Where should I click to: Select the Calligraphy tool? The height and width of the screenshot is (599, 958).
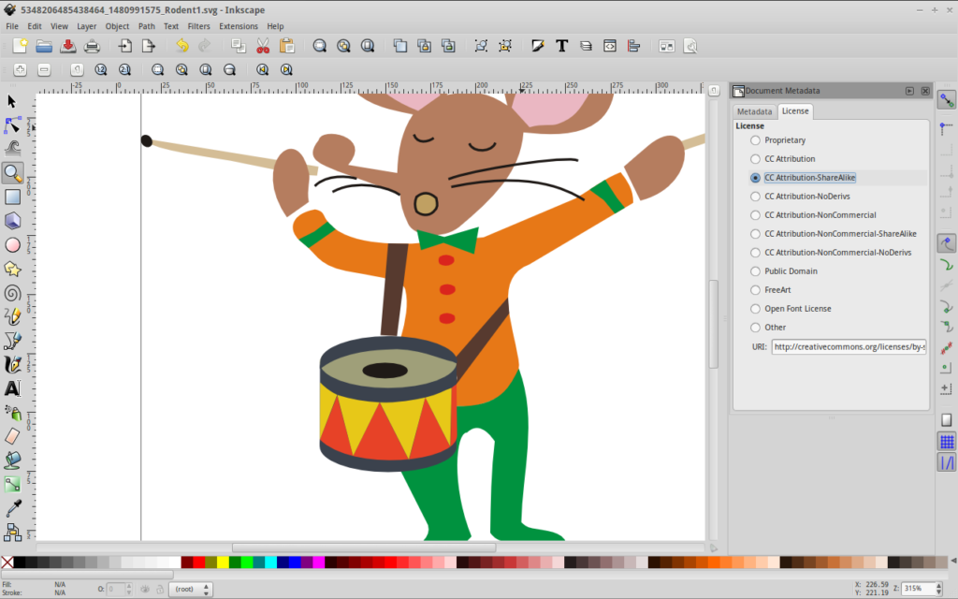[x=13, y=365]
